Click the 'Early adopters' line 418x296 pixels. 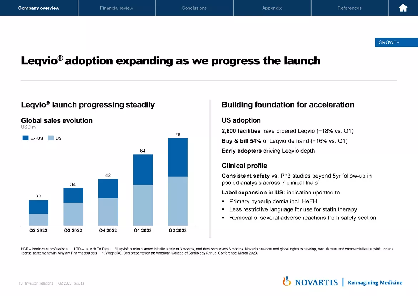coord(268,151)
